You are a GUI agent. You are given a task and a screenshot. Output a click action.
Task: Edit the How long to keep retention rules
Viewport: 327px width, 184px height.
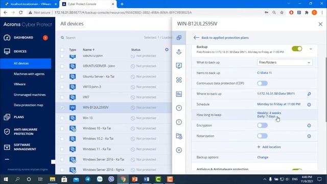269,114
